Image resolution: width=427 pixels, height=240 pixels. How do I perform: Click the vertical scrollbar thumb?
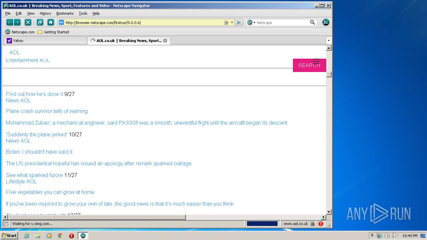click(329, 74)
